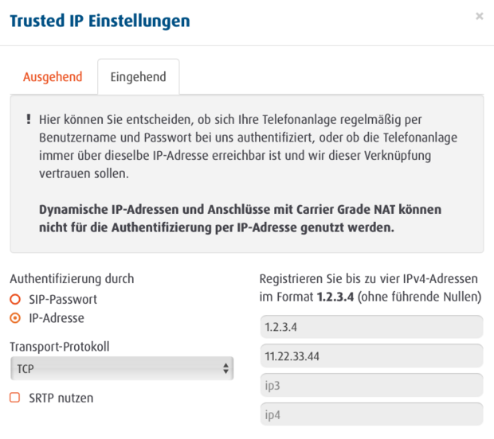
Task: Click the empty ip3 address field
Action: coord(371,385)
